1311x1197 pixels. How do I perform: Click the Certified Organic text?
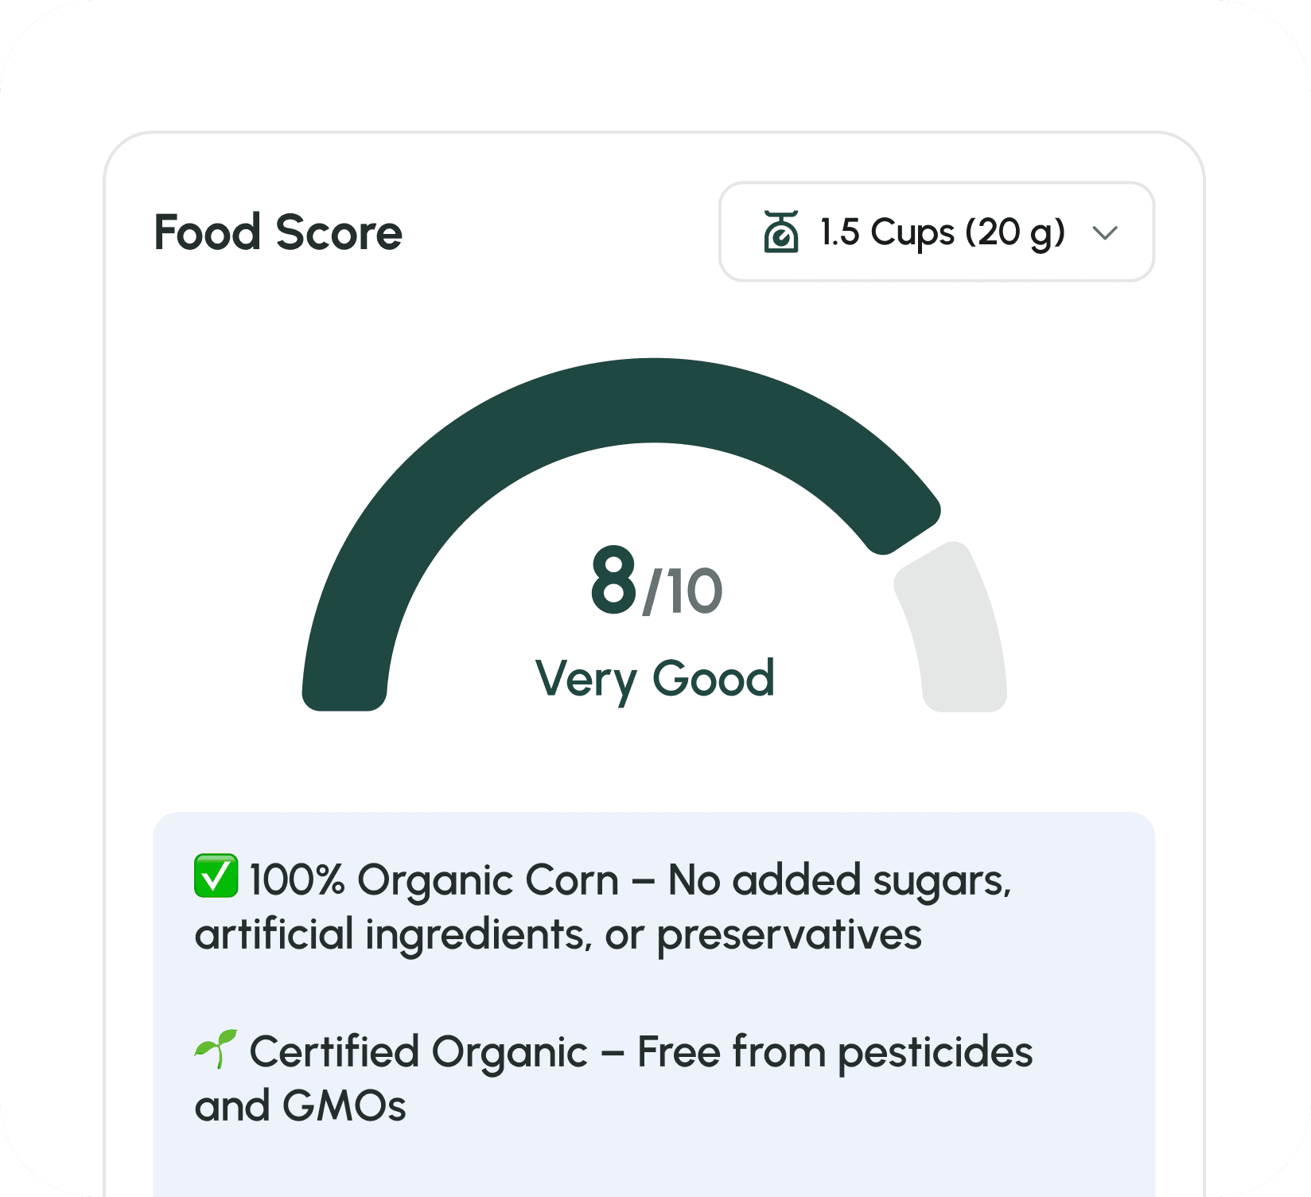tap(418, 1052)
